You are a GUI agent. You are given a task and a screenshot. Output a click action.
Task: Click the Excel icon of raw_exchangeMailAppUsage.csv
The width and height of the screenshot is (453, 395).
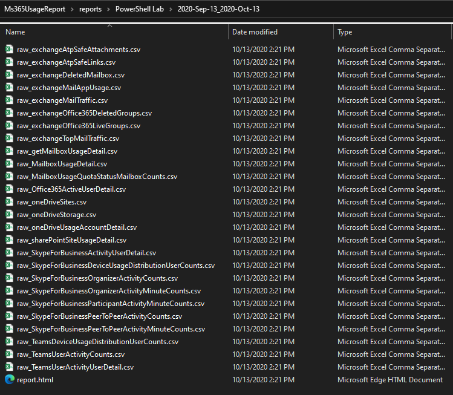9,87
